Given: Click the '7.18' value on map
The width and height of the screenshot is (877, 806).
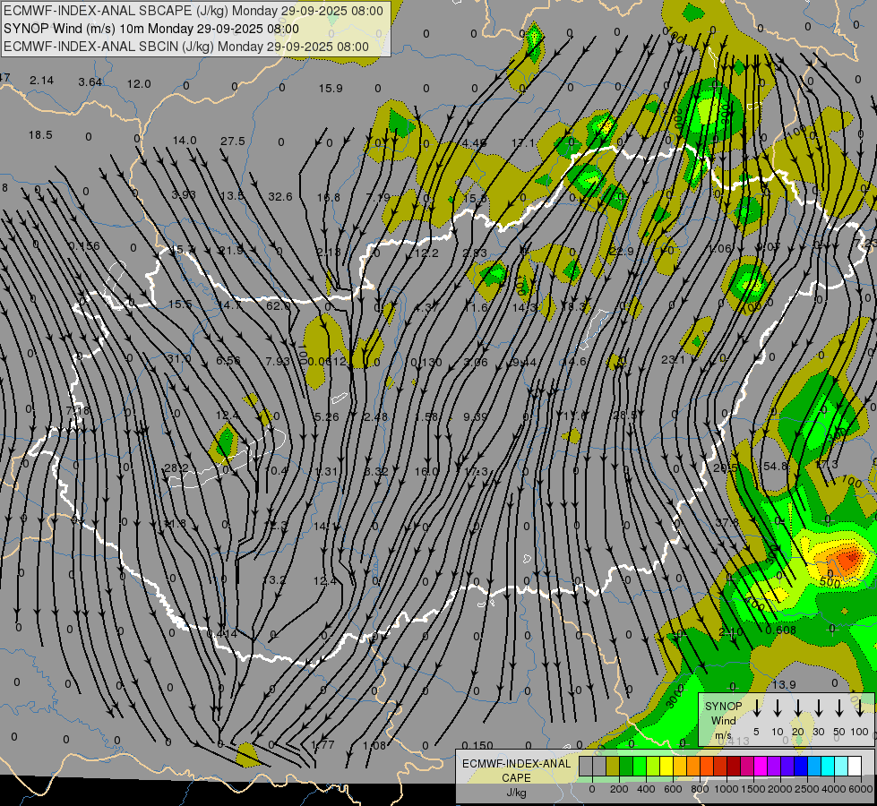Looking at the screenshot, I should (77, 410).
